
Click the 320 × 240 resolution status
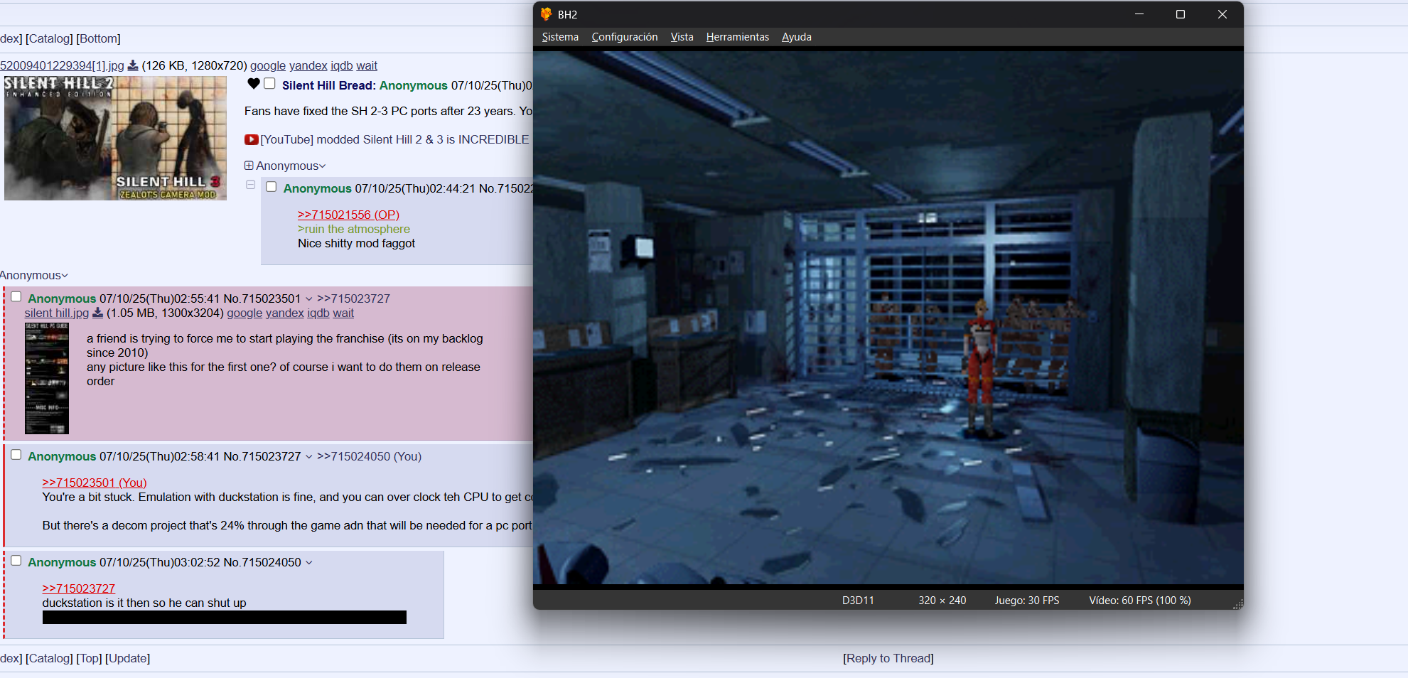pyautogui.click(x=942, y=601)
